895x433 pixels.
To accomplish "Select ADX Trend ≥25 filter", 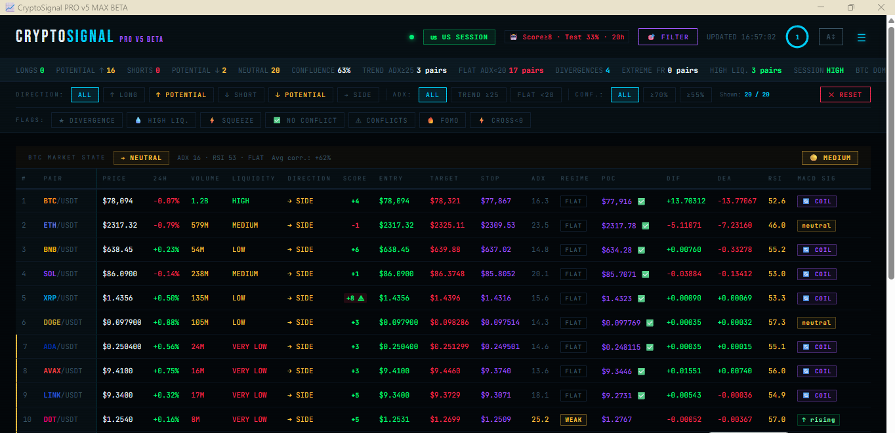I will 478,94.
